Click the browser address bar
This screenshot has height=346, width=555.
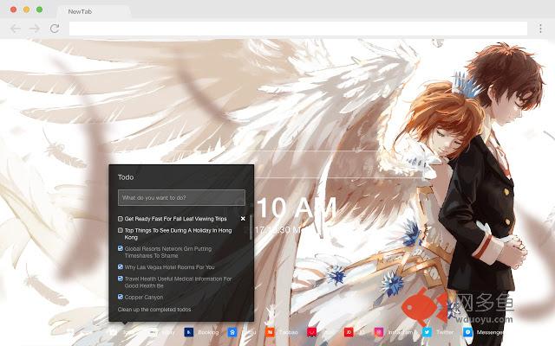pyautogui.click(x=295, y=29)
